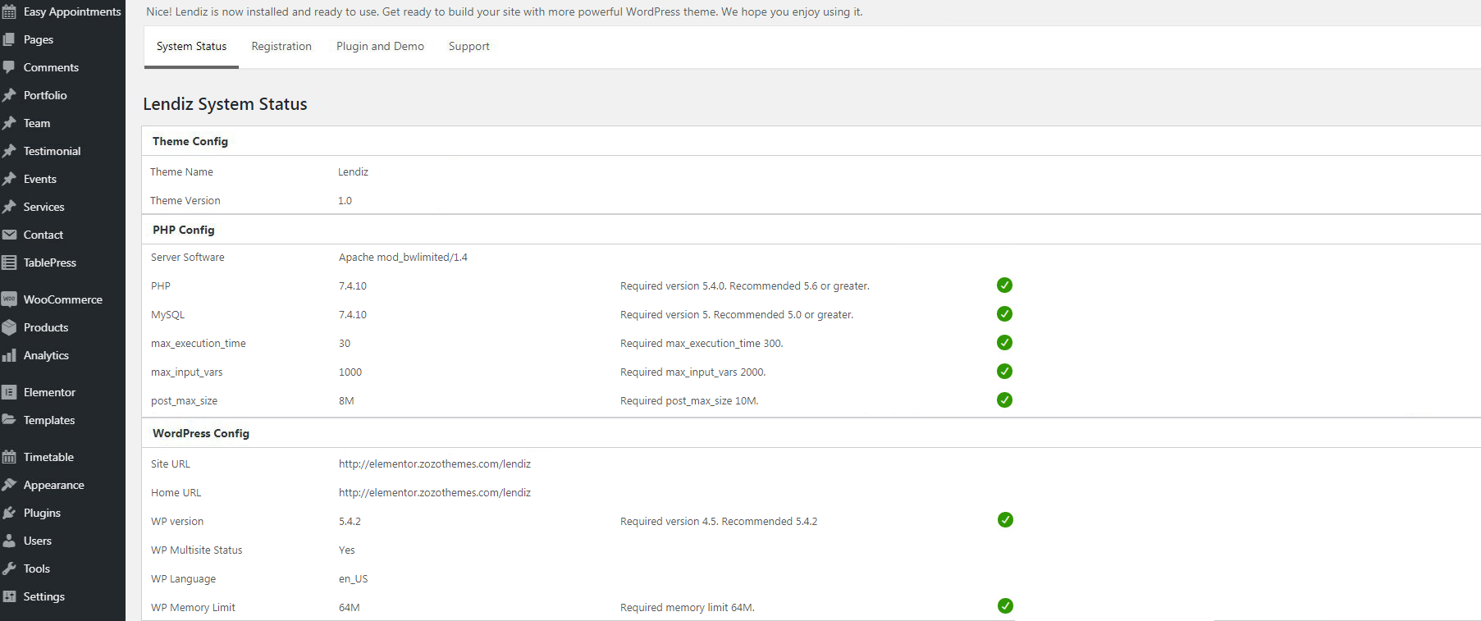This screenshot has height=621, width=1481.
Task: Open Users in the admin sidebar
Action: pos(37,541)
